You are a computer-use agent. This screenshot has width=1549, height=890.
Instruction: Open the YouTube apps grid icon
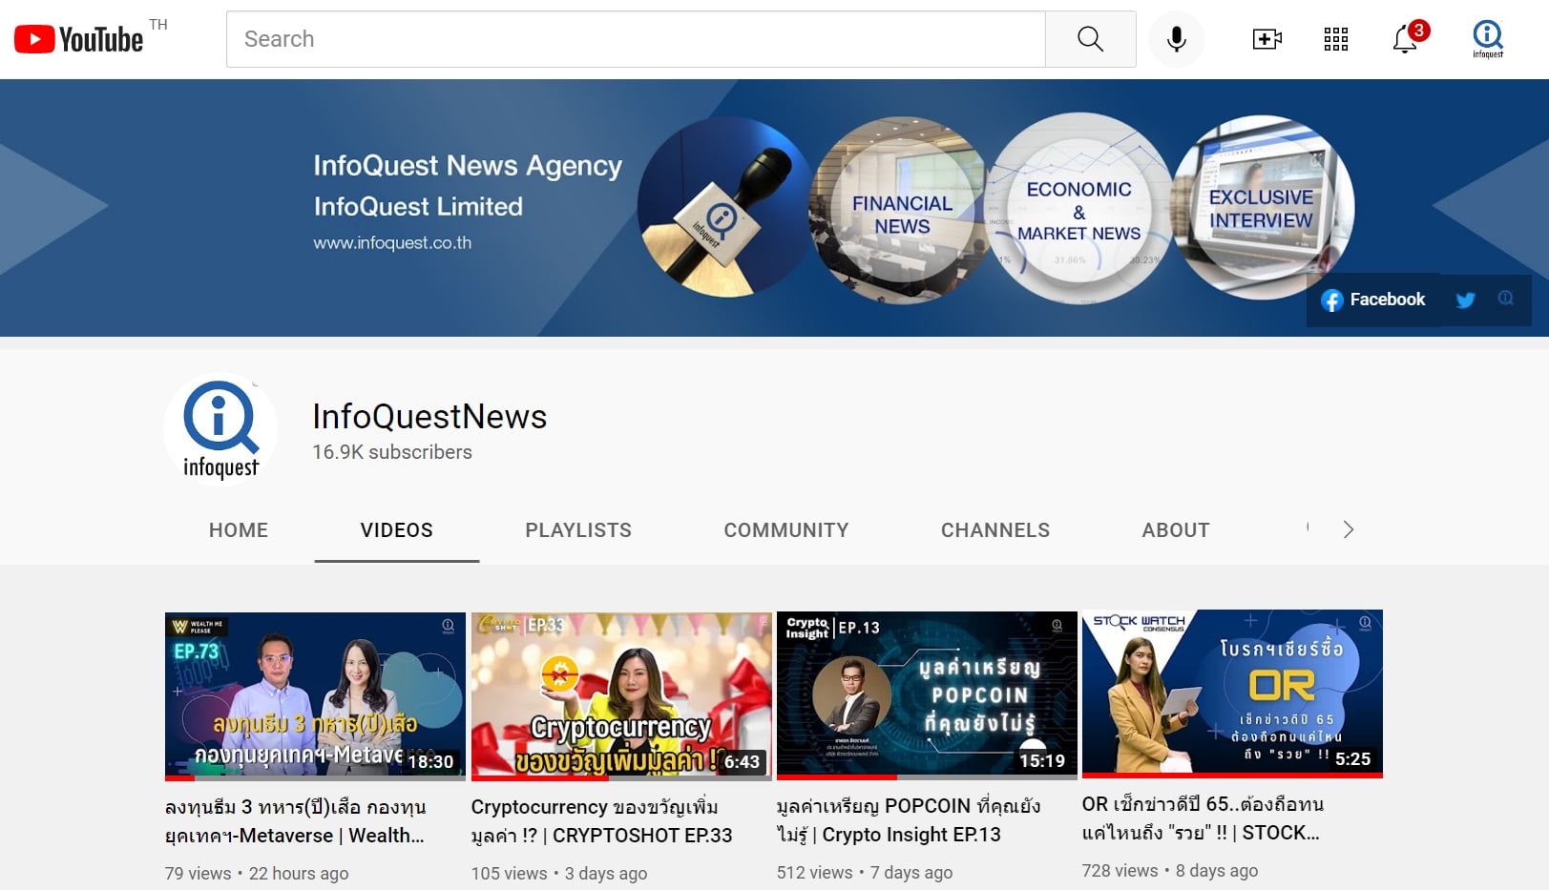pyautogui.click(x=1336, y=39)
